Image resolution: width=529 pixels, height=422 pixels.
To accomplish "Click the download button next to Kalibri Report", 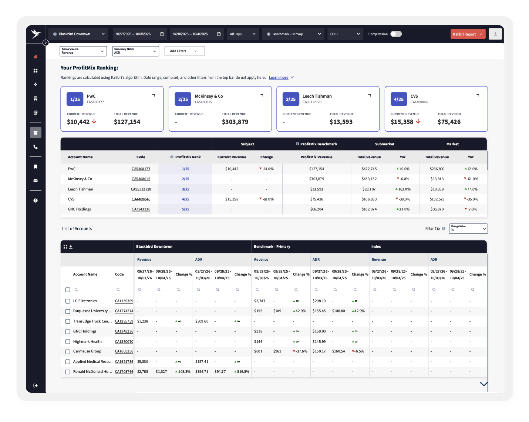I will coord(495,34).
